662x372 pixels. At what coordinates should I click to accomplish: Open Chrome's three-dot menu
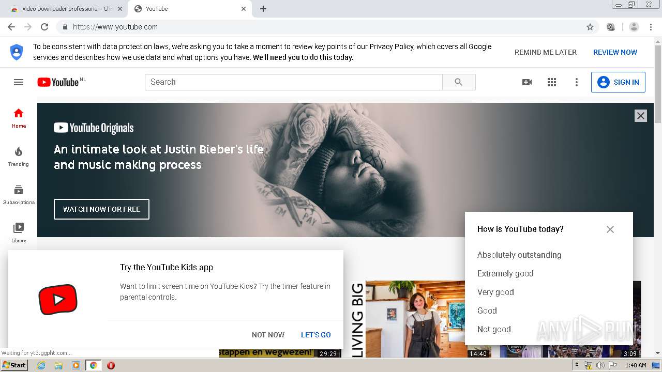(x=651, y=27)
